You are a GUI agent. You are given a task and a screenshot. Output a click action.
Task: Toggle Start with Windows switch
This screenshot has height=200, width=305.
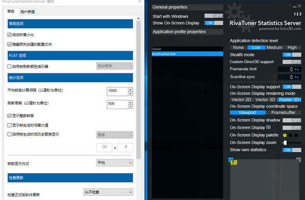coord(214,16)
